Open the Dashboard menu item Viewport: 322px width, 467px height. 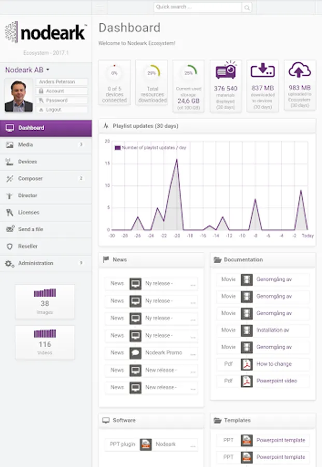tap(46, 128)
